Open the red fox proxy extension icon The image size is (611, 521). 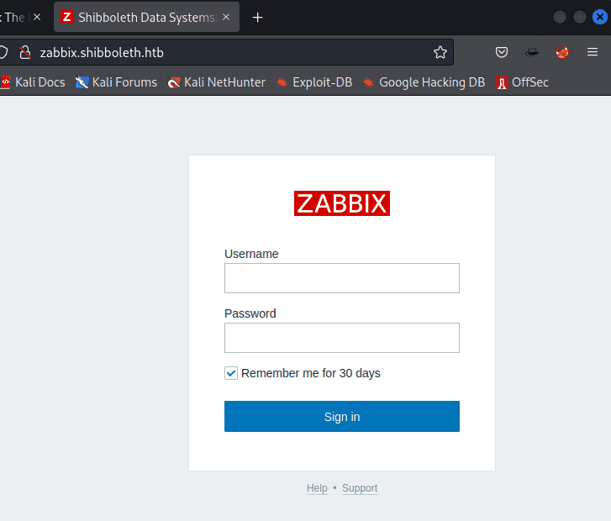pos(562,52)
